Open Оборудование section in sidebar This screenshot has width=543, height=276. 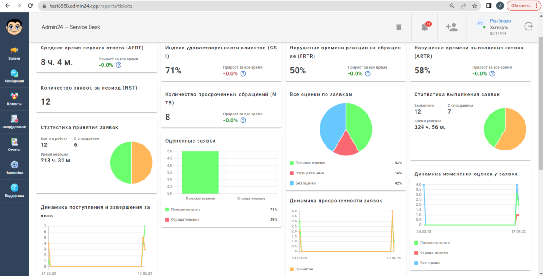(14, 121)
